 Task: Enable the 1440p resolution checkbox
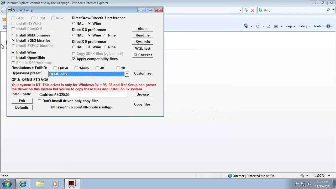coord(76,68)
